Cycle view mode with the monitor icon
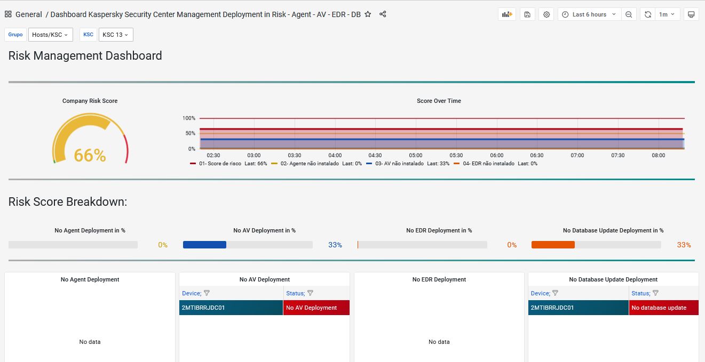 tap(691, 14)
